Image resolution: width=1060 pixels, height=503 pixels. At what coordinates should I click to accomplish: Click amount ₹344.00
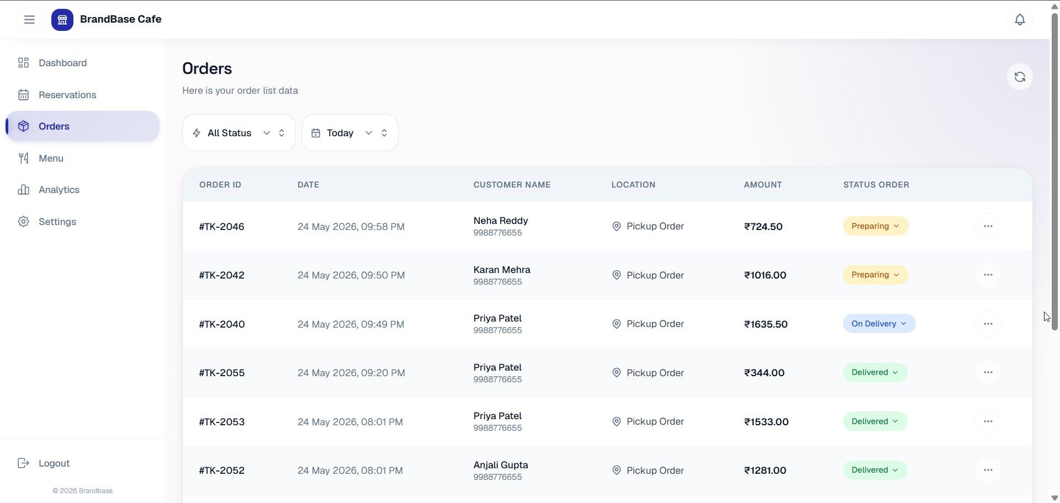pos(764,373)
